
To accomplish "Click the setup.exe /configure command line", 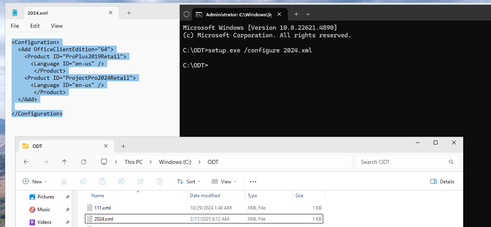I will [247, 50].
